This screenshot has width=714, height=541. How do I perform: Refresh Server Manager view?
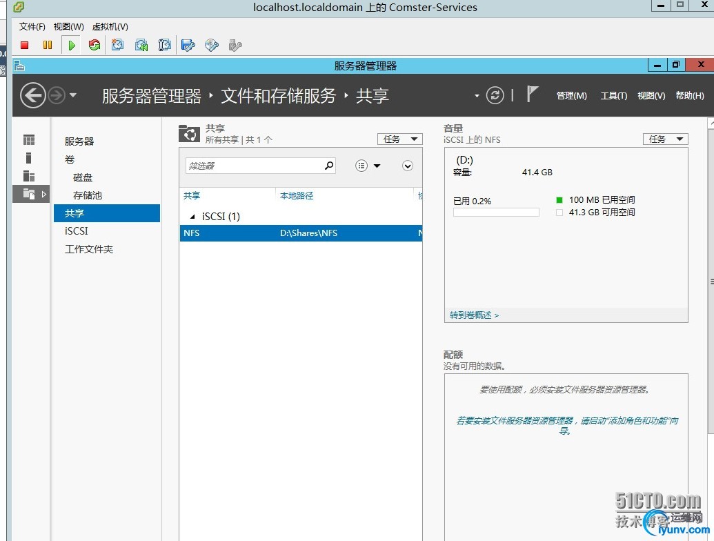pos(495,95)
